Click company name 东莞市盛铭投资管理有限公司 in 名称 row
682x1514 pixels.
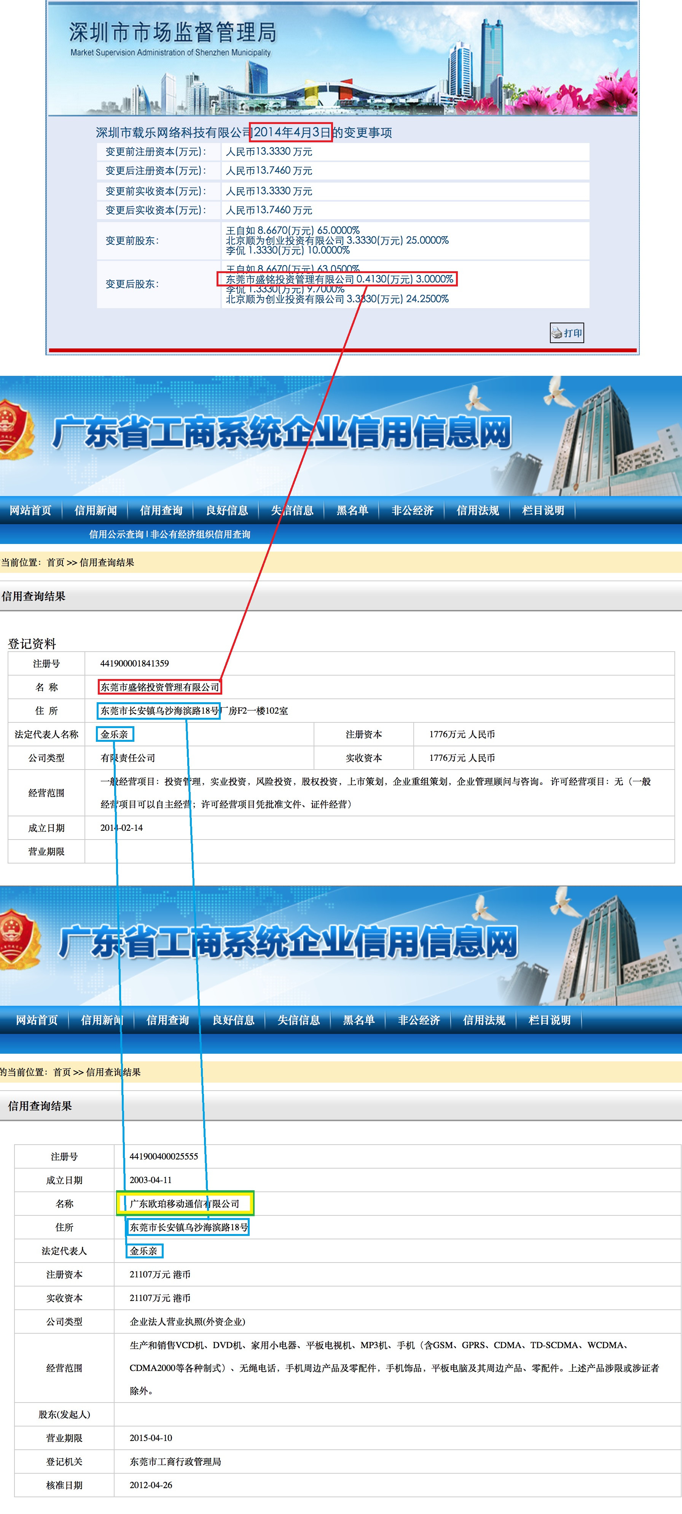point(160,687)
